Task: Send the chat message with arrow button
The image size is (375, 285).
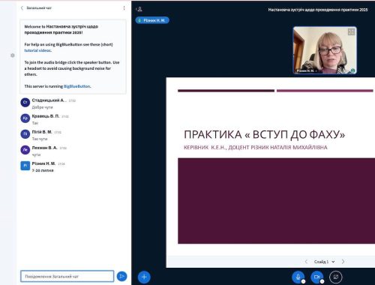Action: pos(122,276)
